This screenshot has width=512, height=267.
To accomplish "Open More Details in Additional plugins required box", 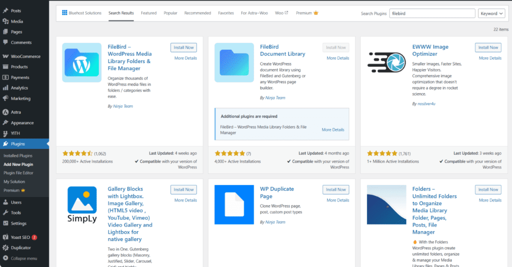I will pyautogui.click(x=333, y=129).
